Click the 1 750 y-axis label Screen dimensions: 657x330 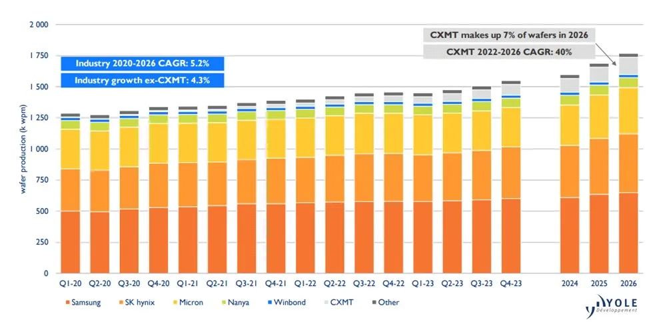click(39, 55)
